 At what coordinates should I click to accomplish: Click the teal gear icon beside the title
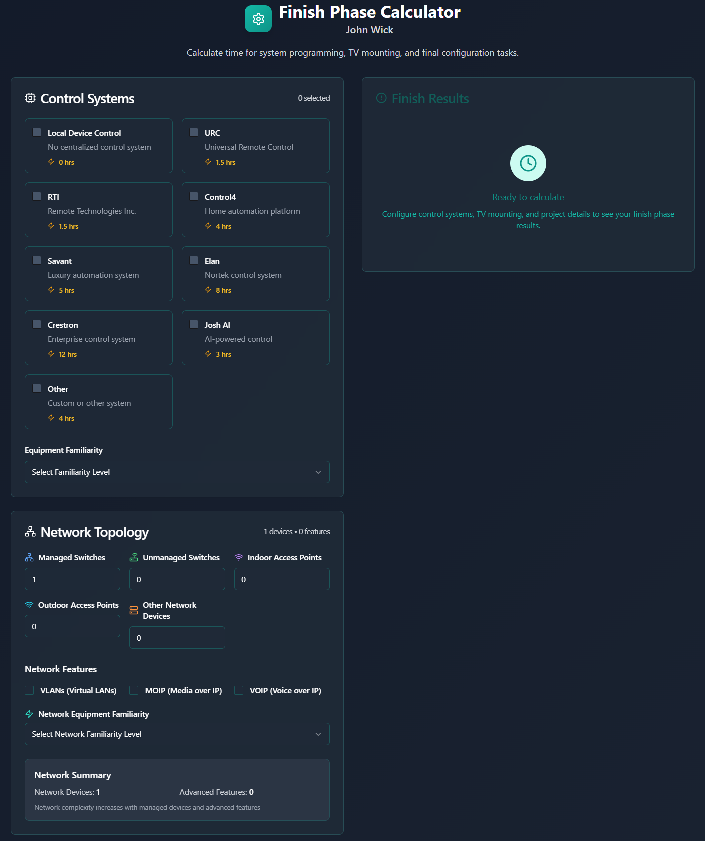258,19
